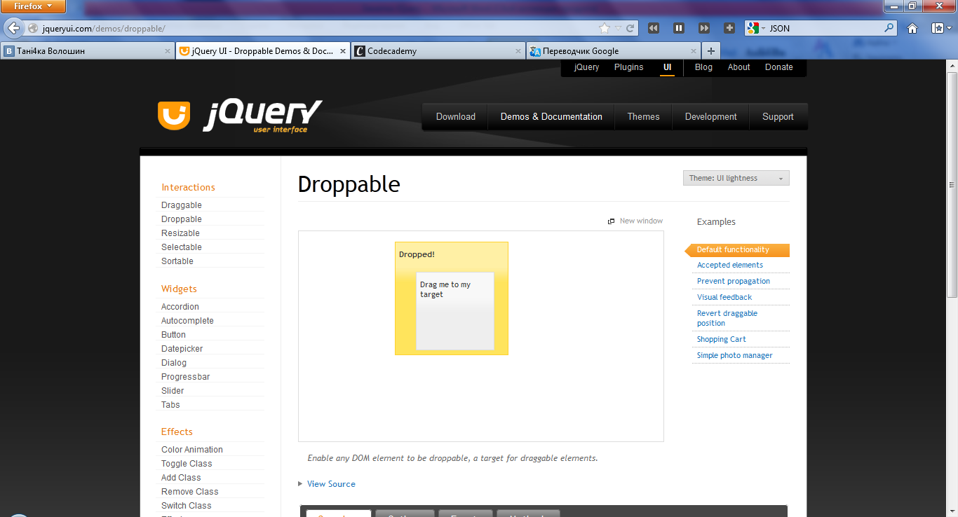Open the Color Animation effect link

[192, 450]
